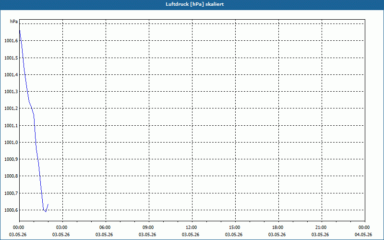384x240 pixels.
Task: Click the 21:00 time axis label
Action: (322, 228)
